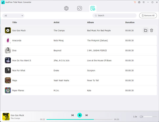Sort by the Duration column header
Viewport: 159px width, 122px height.
[x=130, y=22]
